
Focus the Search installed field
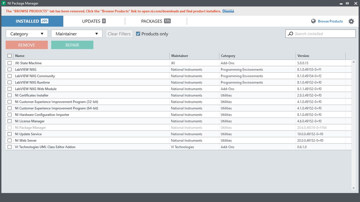pyautogui.click(x=320, y=34)
